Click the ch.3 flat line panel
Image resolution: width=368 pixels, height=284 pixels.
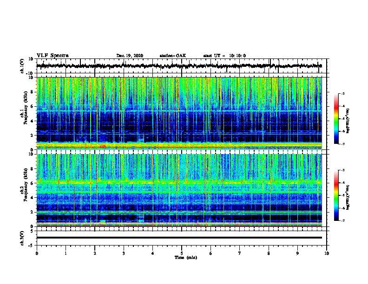click(181, 238)
